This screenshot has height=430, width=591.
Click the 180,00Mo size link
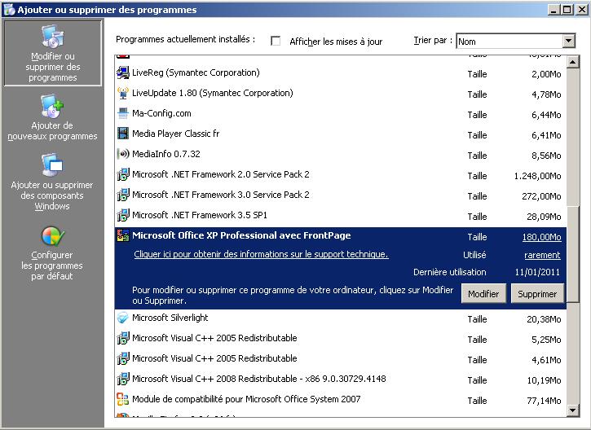coord(541,237)
